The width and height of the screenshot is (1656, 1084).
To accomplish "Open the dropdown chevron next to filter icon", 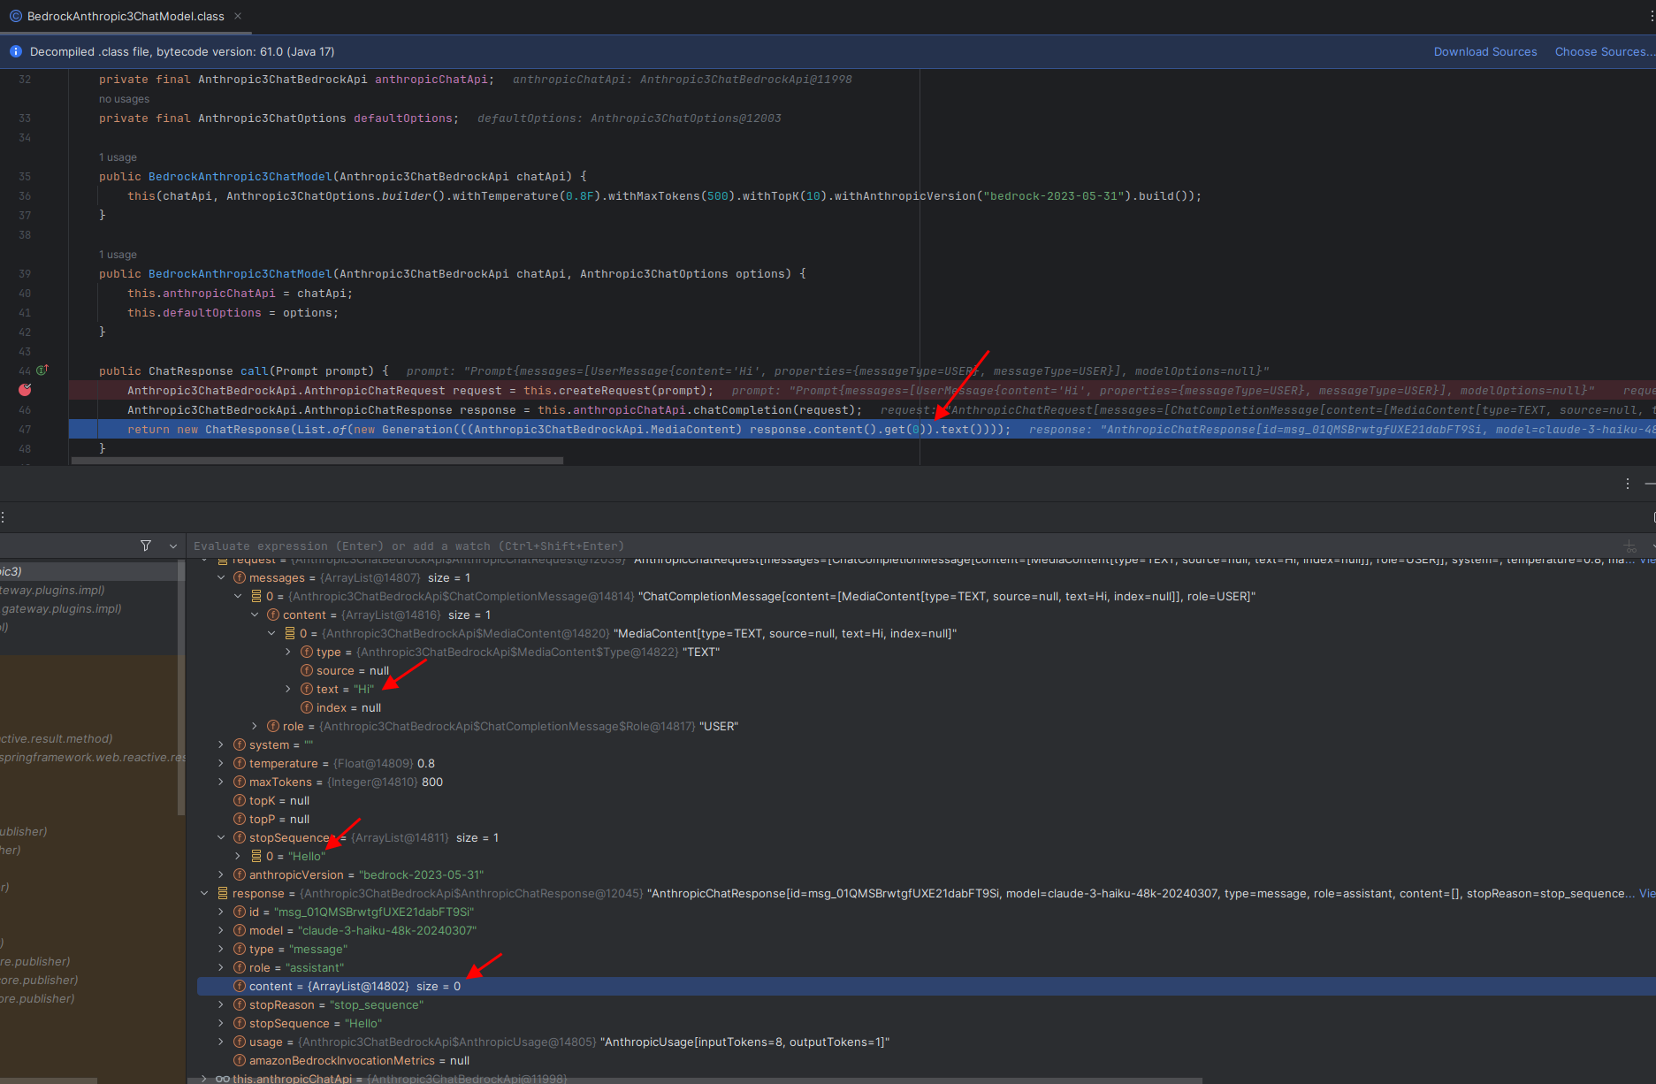I will pos(172,546).
